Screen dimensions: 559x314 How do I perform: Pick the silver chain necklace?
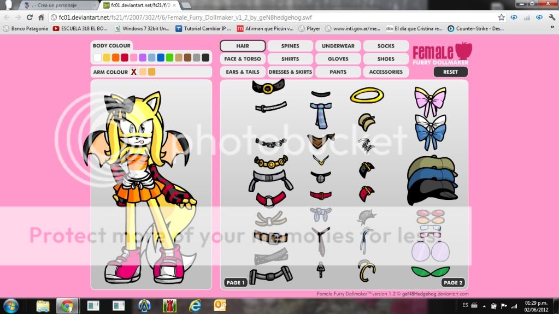(x=271, y=143)
